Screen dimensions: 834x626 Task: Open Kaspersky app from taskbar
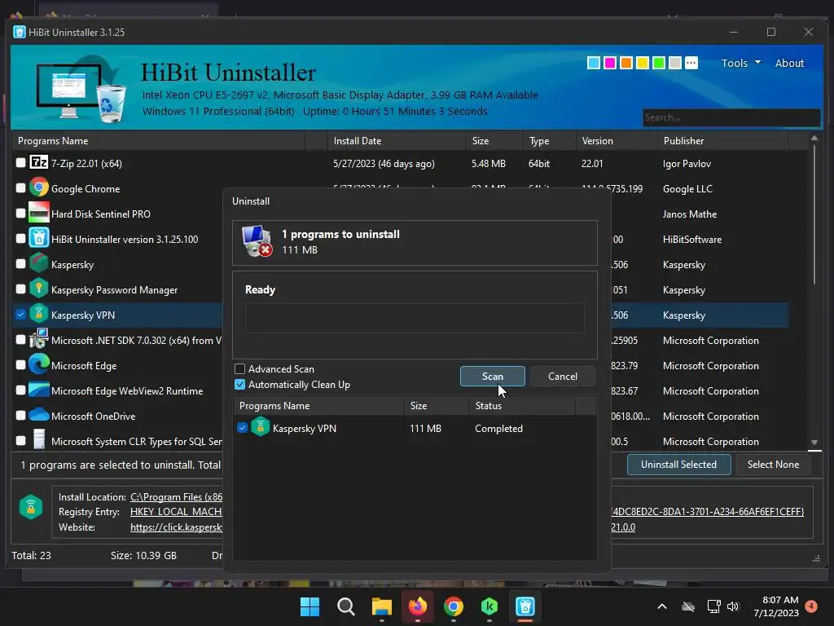click(x=489, y=606)
